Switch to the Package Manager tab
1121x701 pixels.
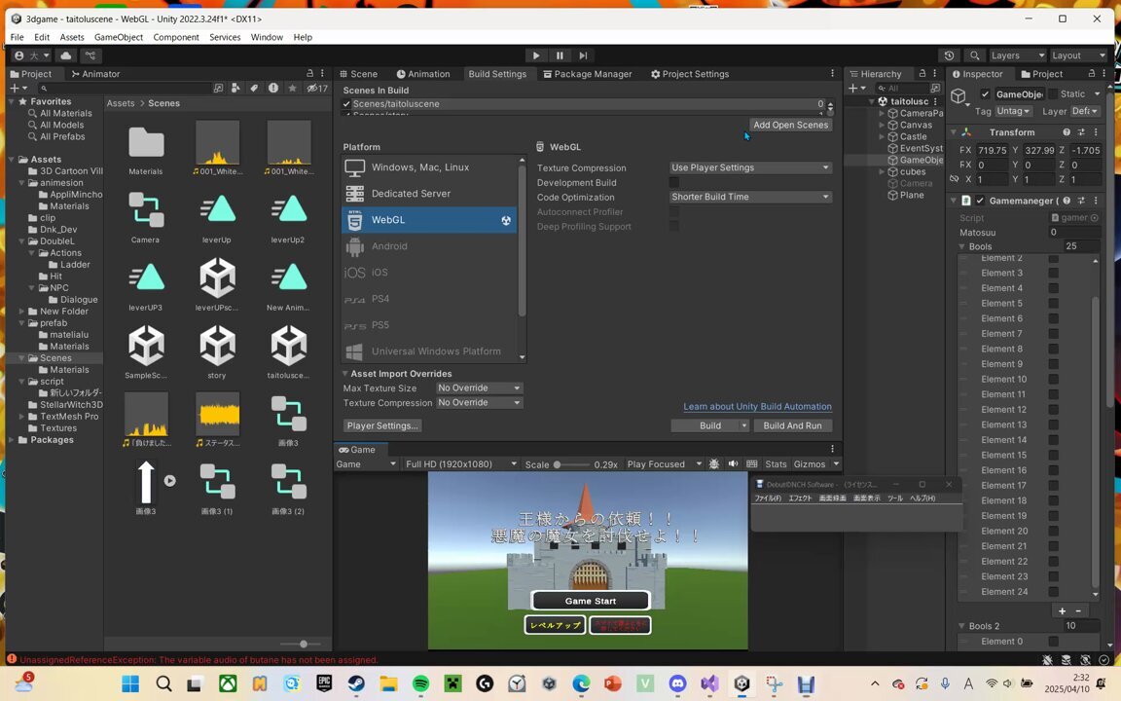(588, 74)
